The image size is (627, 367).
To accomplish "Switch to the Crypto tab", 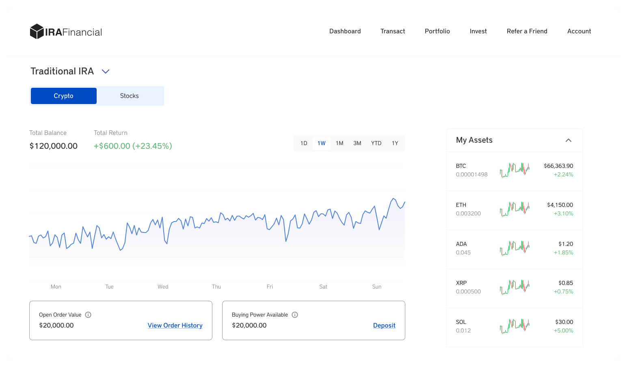I will [64, 96].
